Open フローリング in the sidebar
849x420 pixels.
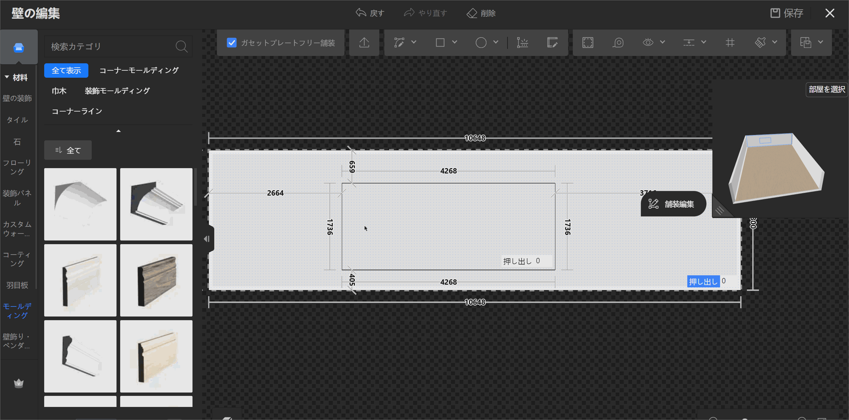coord(17,167)
